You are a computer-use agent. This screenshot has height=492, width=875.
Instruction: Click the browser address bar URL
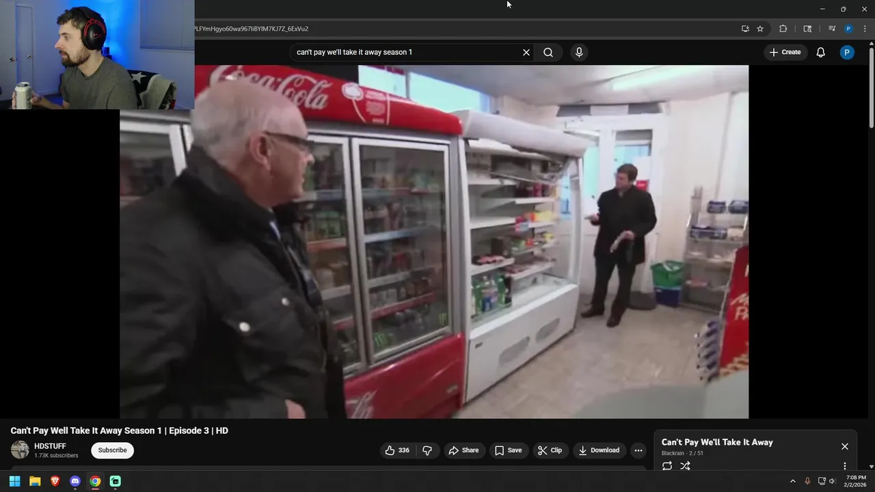pyautogui.click(x=252, y=29)
